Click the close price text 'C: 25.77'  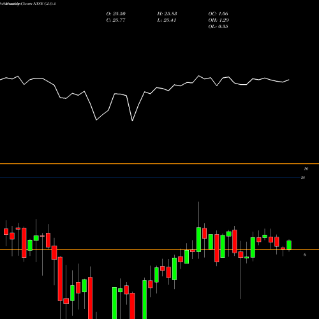click(x=115, y=20)
